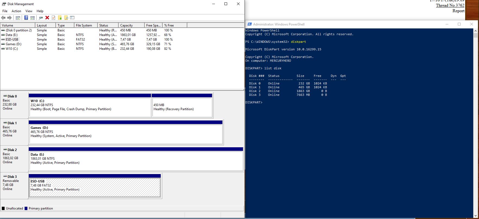Open the View menu
The image size is (479, 219).
[29, 11]
